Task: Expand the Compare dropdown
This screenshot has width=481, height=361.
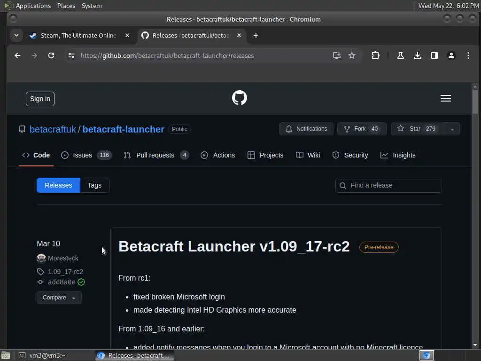Action: point(59,298)
